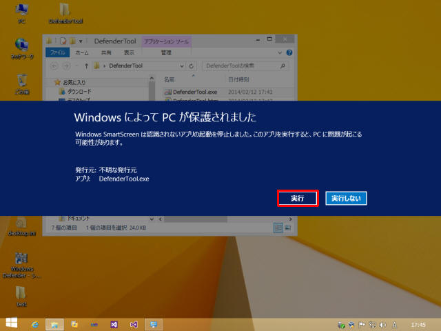Switch to the 共有 ribbon tab

click(x=106, y=52)
